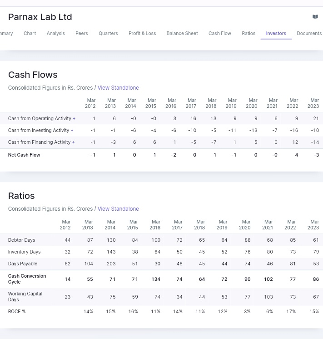Click View Standalone link under Cash Flows
Screen dimensions: 323x340
pos(118,88)
